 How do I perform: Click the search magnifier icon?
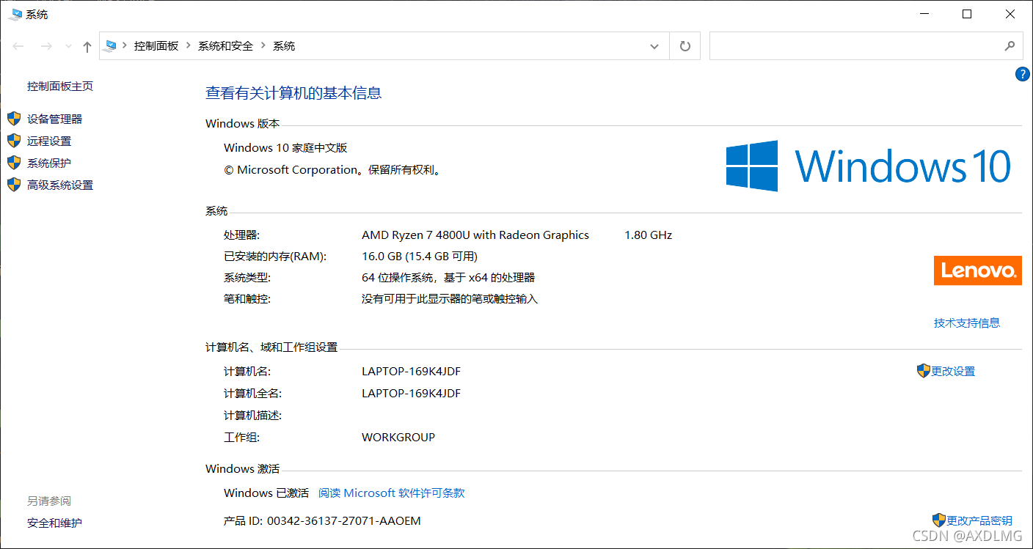tap(1010, 45)
